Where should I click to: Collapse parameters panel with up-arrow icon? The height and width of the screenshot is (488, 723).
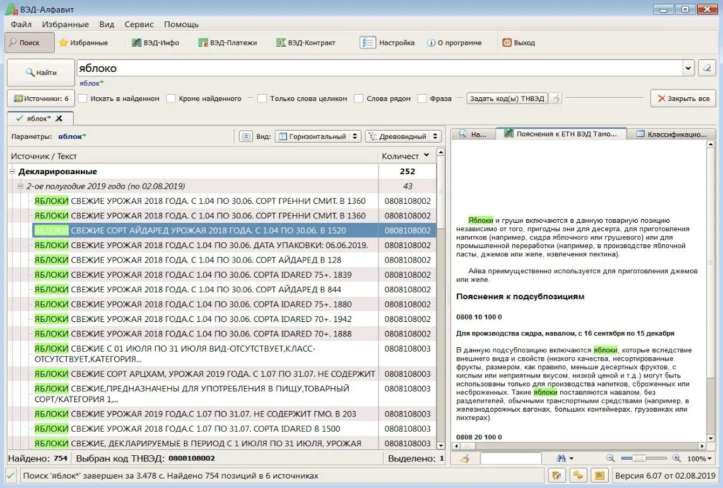click(x=246, y=136)
